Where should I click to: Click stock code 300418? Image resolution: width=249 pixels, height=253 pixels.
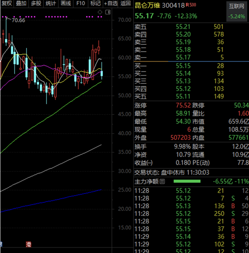click(173, 5)
